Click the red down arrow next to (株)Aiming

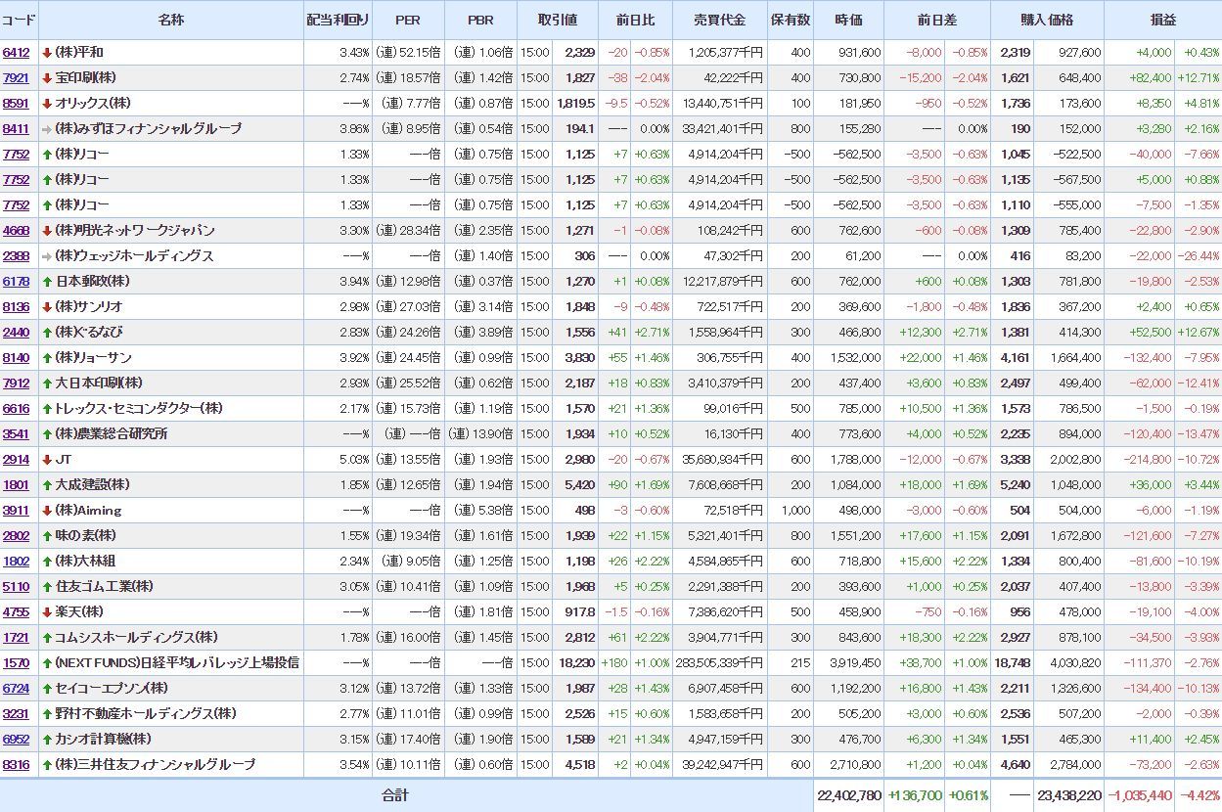click(46, 511)
